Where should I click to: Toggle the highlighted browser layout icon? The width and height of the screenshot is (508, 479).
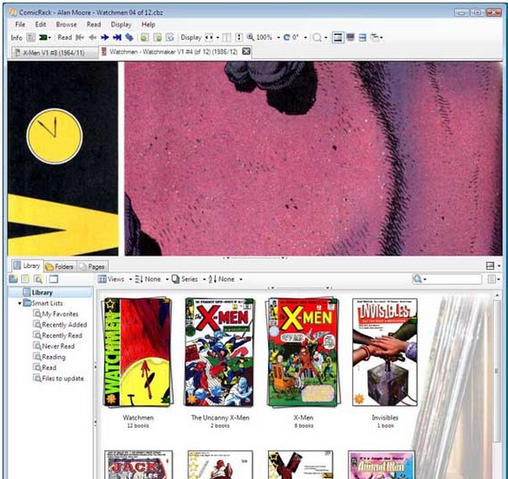point(338,38)
